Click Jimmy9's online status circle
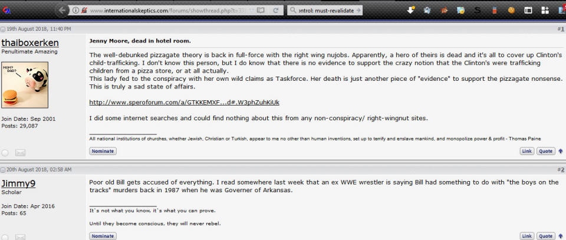The height and width of the screenshot is (240, 566). tap(5, 237)
